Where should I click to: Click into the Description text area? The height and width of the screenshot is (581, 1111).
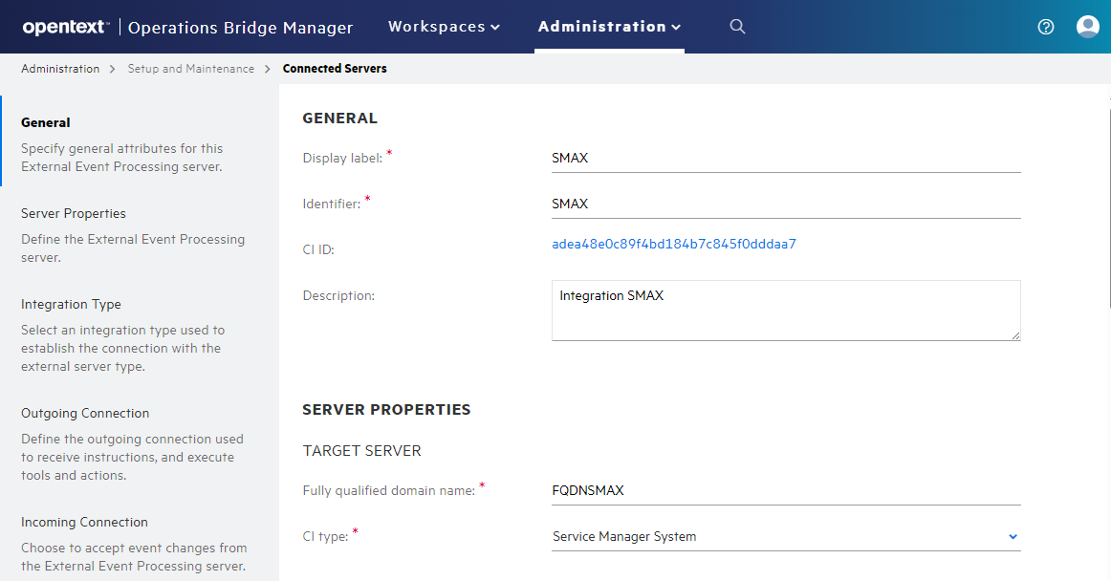[786, 310]
